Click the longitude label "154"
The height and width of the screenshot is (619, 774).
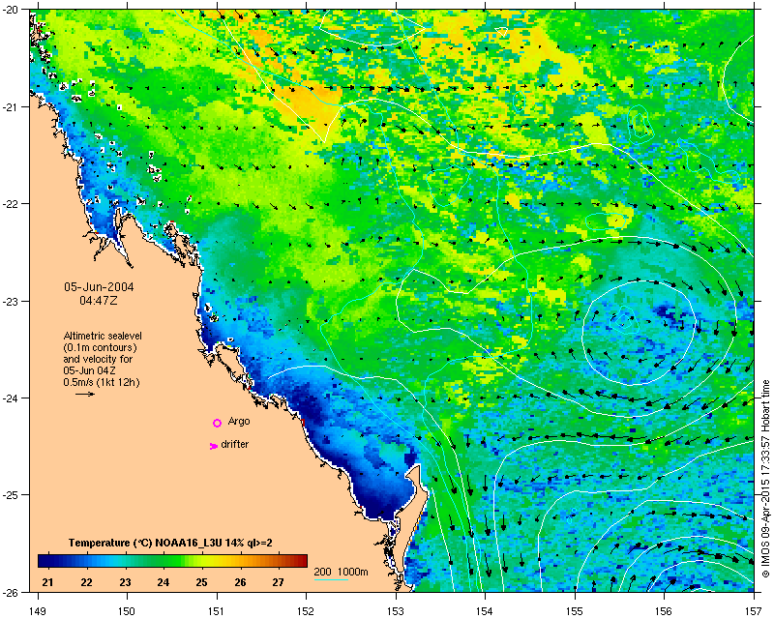coord(486,611)
